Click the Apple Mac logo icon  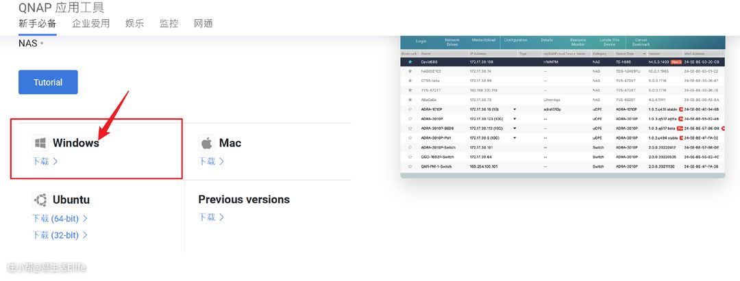pos(206,143)
